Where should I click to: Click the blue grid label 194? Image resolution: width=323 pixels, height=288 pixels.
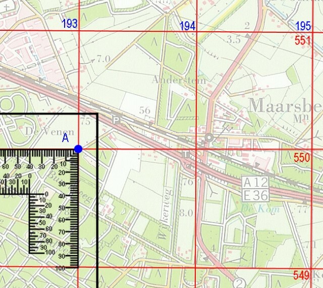[187, 26]
